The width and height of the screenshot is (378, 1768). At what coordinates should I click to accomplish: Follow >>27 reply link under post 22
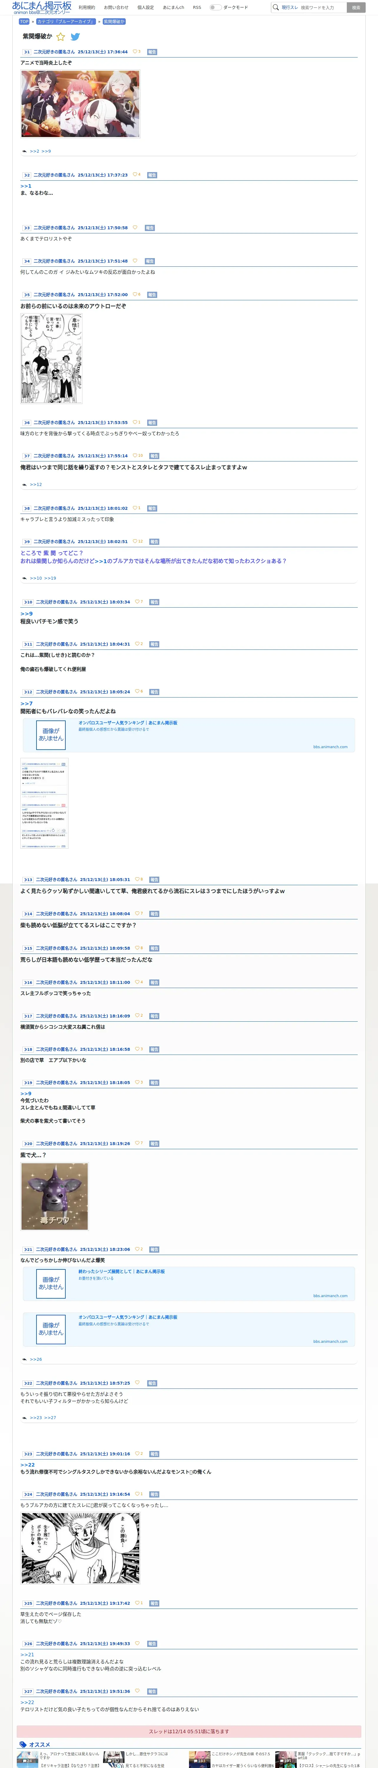[50, 1418]
